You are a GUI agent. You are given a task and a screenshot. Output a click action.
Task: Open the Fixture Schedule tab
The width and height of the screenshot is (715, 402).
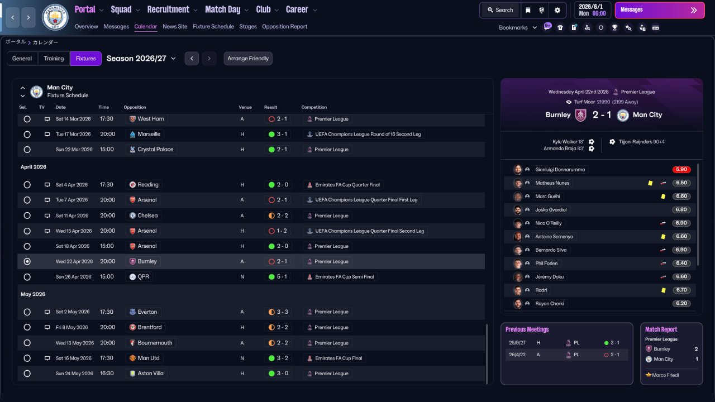coord(213,27)
